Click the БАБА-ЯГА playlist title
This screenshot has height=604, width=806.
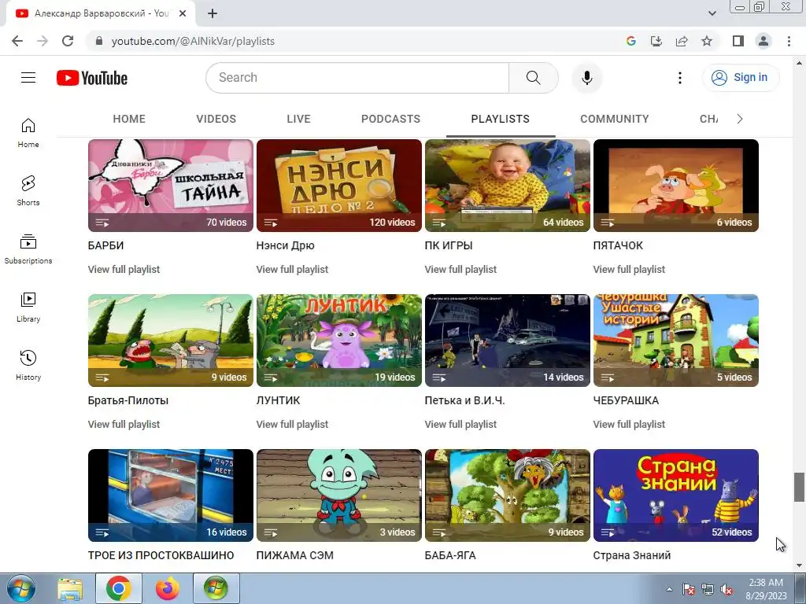[x=450, y=555]
